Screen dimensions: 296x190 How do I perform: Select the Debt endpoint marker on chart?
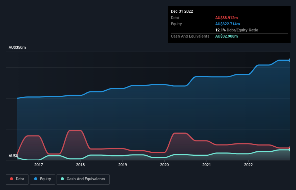[x=290, y=148]
